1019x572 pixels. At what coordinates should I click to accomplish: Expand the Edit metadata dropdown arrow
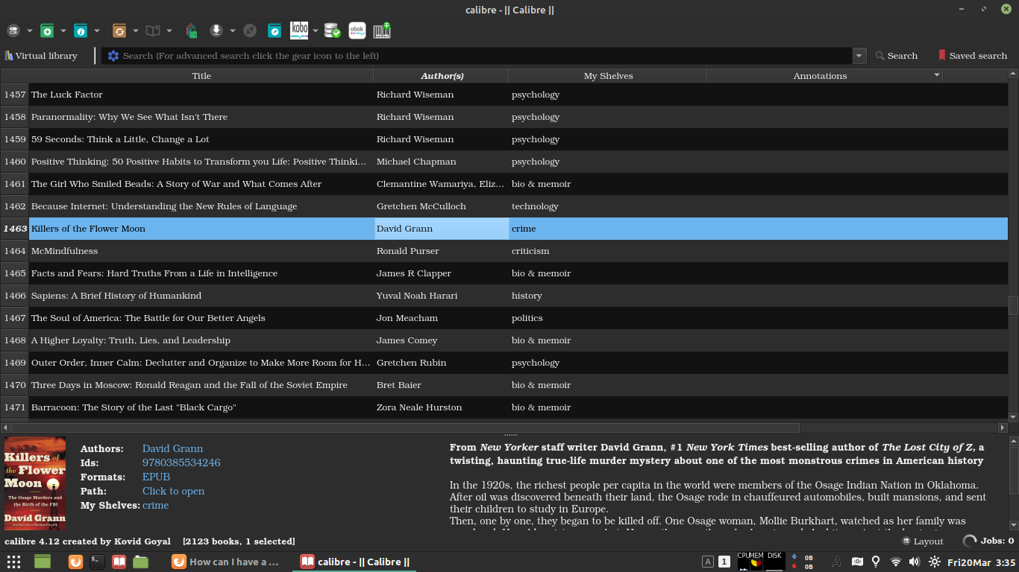pyautogui.click(x=97, y=31)
